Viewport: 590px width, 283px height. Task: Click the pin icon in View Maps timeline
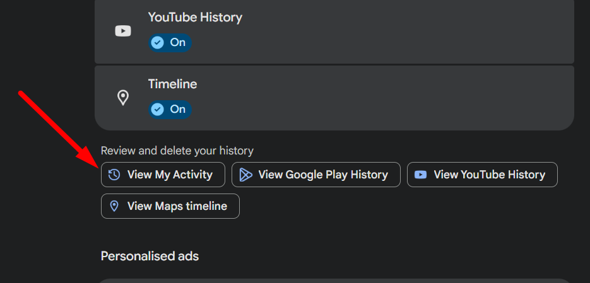114,206
